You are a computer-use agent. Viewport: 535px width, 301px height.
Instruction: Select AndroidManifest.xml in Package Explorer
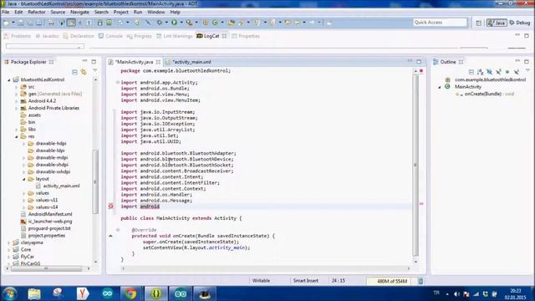point(50,214)
